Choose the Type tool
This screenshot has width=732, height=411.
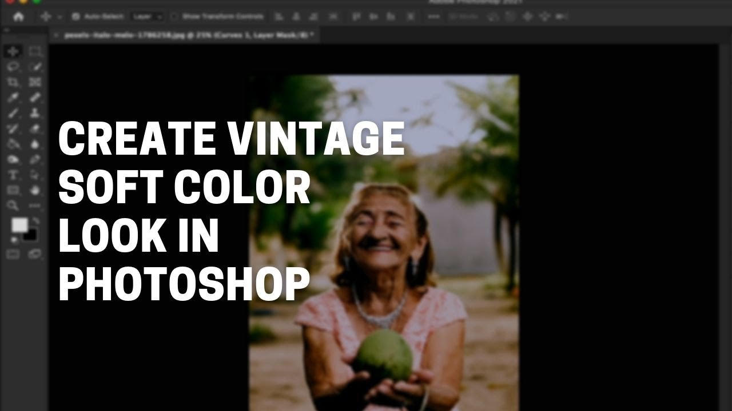coord(13,175)
